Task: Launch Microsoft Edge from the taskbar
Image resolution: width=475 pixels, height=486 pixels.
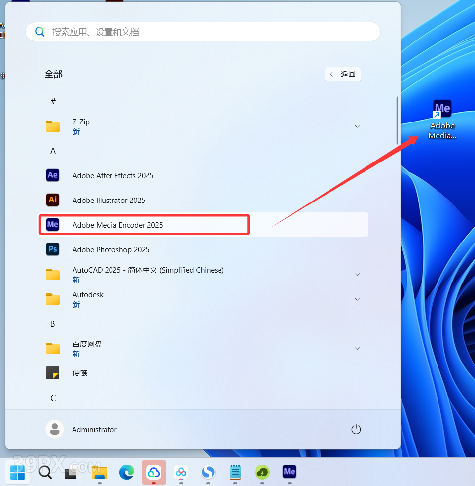Action: point(127,472)
